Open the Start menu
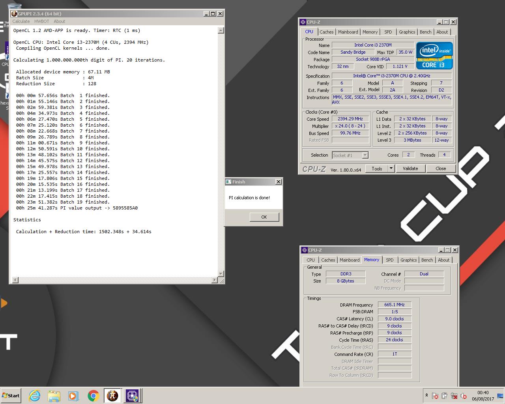 11,396
